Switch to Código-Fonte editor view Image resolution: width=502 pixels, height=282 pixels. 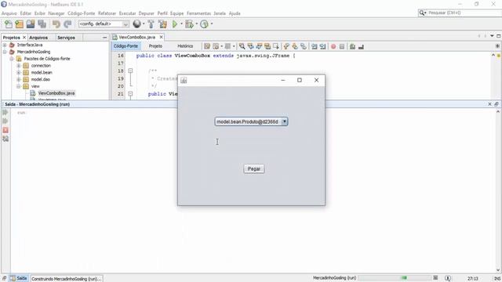(x=125, y=46)
